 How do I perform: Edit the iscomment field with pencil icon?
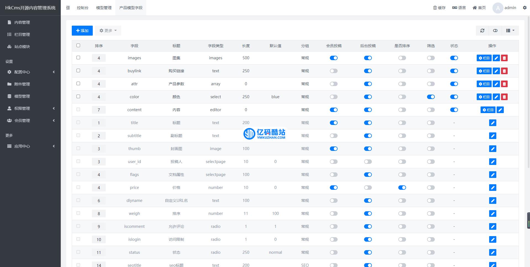coord(493,226)
